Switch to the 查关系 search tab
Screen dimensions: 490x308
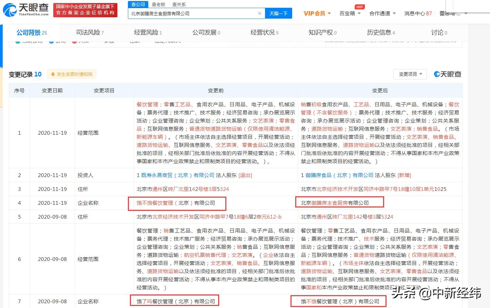point(178,4)
